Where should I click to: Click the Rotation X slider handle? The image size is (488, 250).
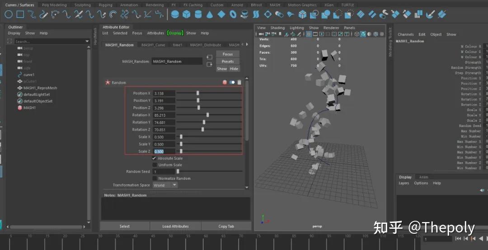(x=207, y=115)
